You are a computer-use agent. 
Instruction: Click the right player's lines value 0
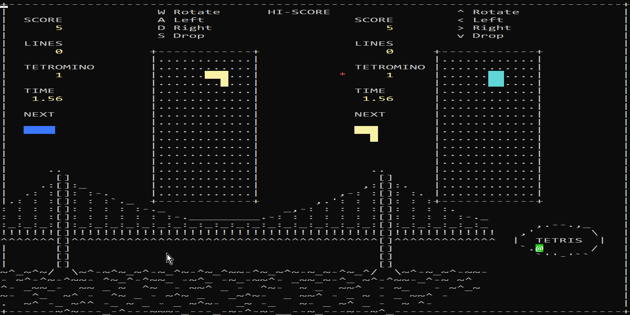pyautogui.click(x=390, y=51)
